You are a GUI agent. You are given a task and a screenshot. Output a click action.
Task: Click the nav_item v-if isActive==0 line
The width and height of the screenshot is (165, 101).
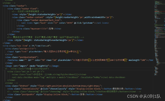coord(27,46)
